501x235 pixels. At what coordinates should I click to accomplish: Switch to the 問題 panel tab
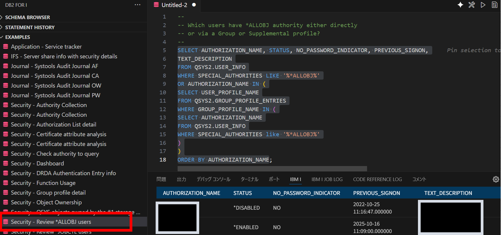point(161,179)
